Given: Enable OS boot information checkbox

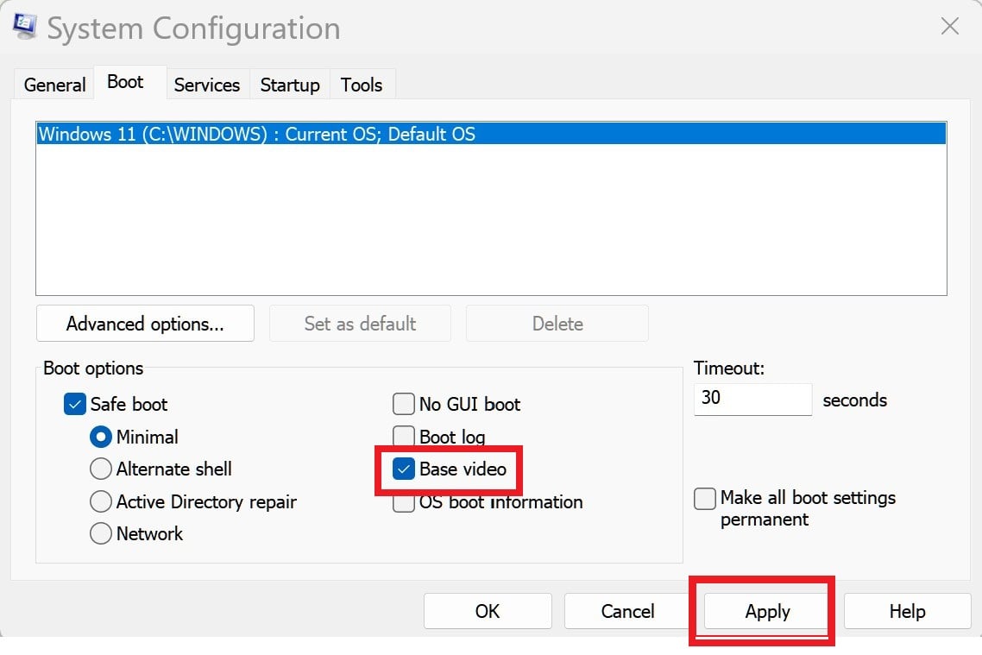Looking at the screenshot, I should [x=403, y=503].
